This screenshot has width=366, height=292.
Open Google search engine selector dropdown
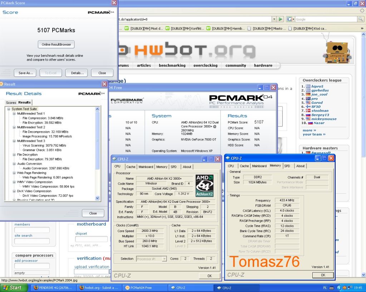point(290,19)
